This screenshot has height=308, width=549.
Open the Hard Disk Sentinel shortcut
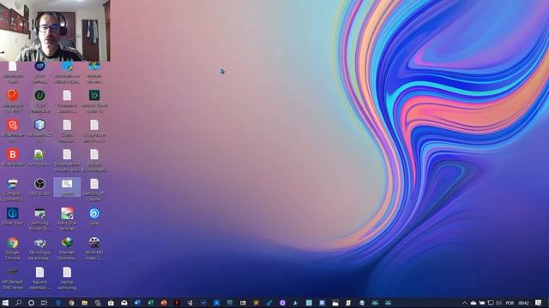pos(67,219)
